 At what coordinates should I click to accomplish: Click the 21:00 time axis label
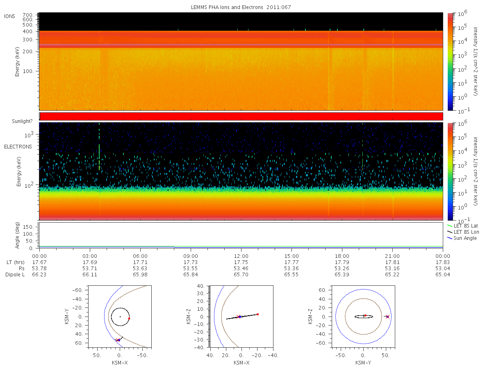pyautogui.click(x=392, y=255)
